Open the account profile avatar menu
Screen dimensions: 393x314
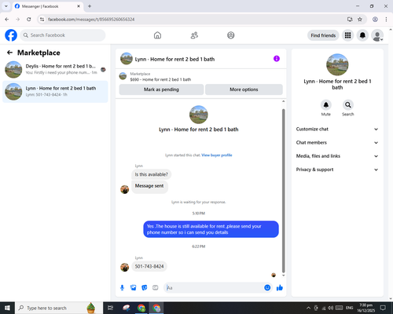377,35
